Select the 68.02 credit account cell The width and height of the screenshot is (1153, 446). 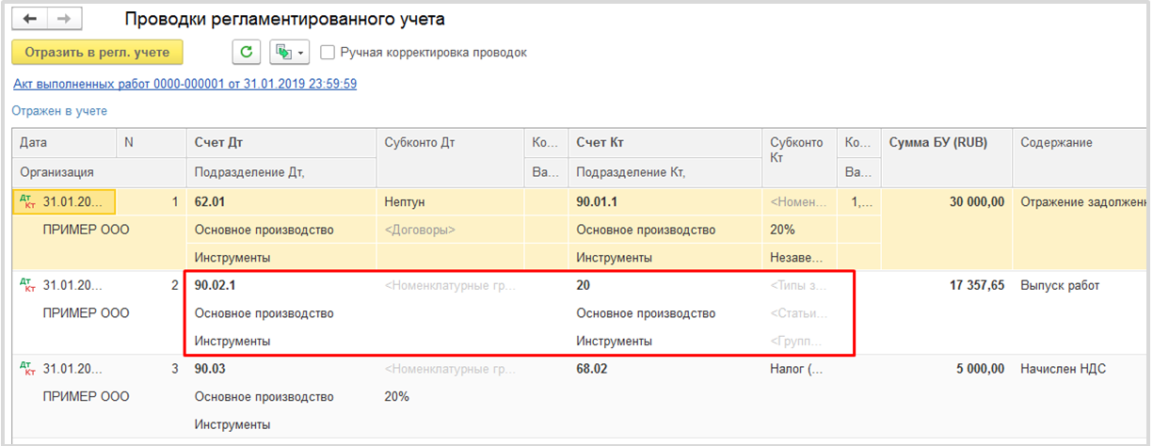click(592, 369)
